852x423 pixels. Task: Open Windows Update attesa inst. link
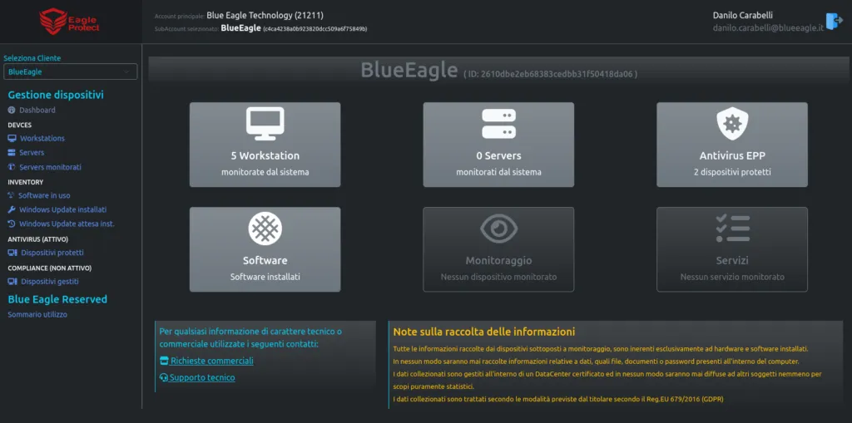[67, 224]
